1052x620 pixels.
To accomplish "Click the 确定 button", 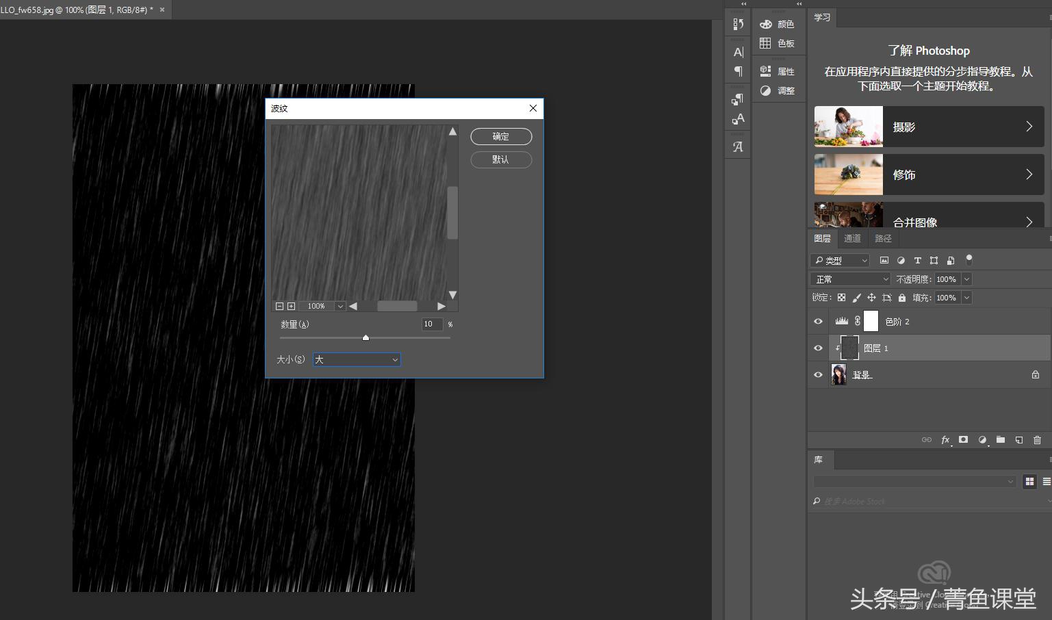I will coord(501,137).
